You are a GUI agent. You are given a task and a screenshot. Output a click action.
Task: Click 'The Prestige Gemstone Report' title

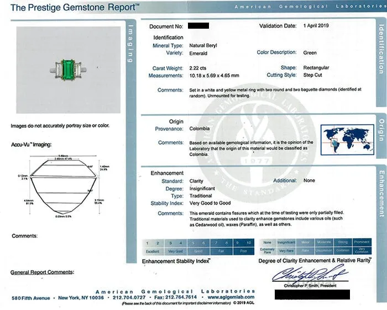[x=75, y=7]
